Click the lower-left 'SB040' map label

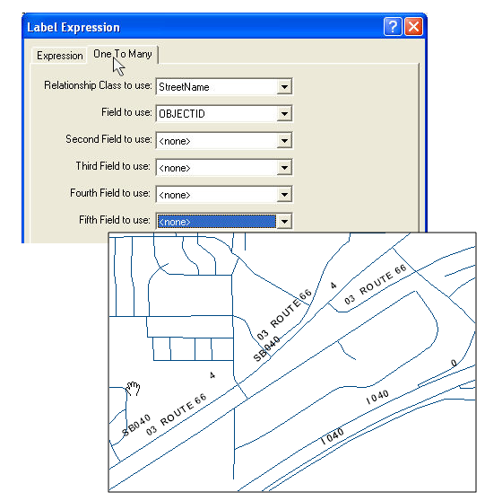point(136,425)
